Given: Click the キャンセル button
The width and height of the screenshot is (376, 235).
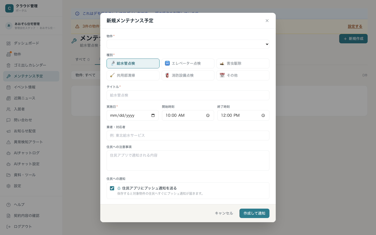Looking at the screenshot, I should (224, 213).
